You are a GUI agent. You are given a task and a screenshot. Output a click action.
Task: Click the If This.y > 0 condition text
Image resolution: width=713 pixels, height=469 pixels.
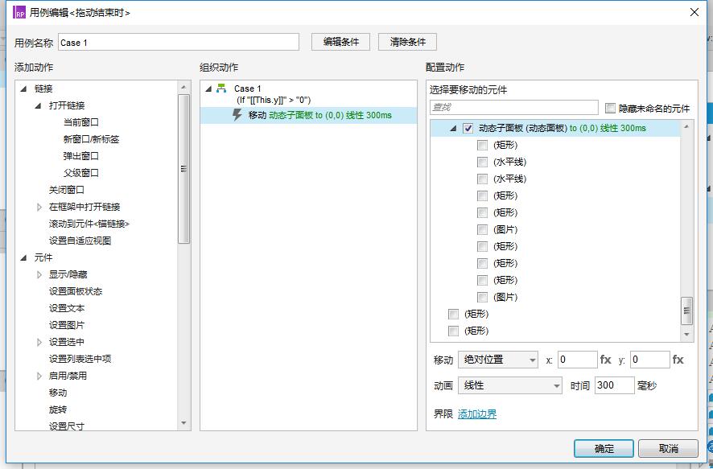click(x=274, y=100)
